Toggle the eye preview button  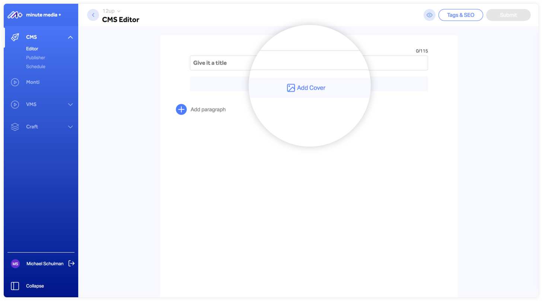coord(430,15)
